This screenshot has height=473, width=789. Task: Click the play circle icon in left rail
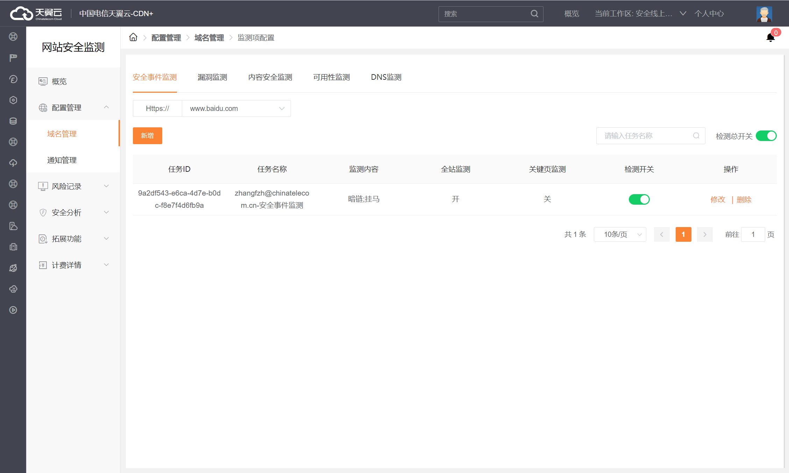[x=13, y=310]
